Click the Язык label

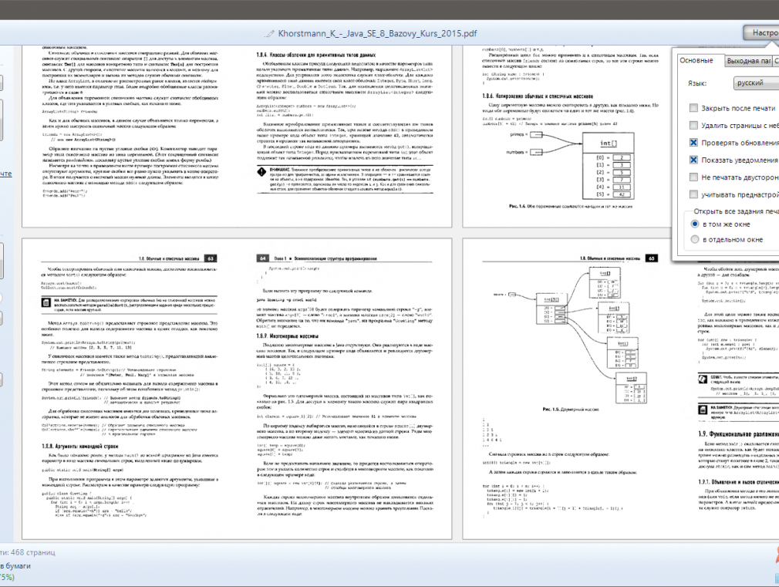(x=697, y=83)
